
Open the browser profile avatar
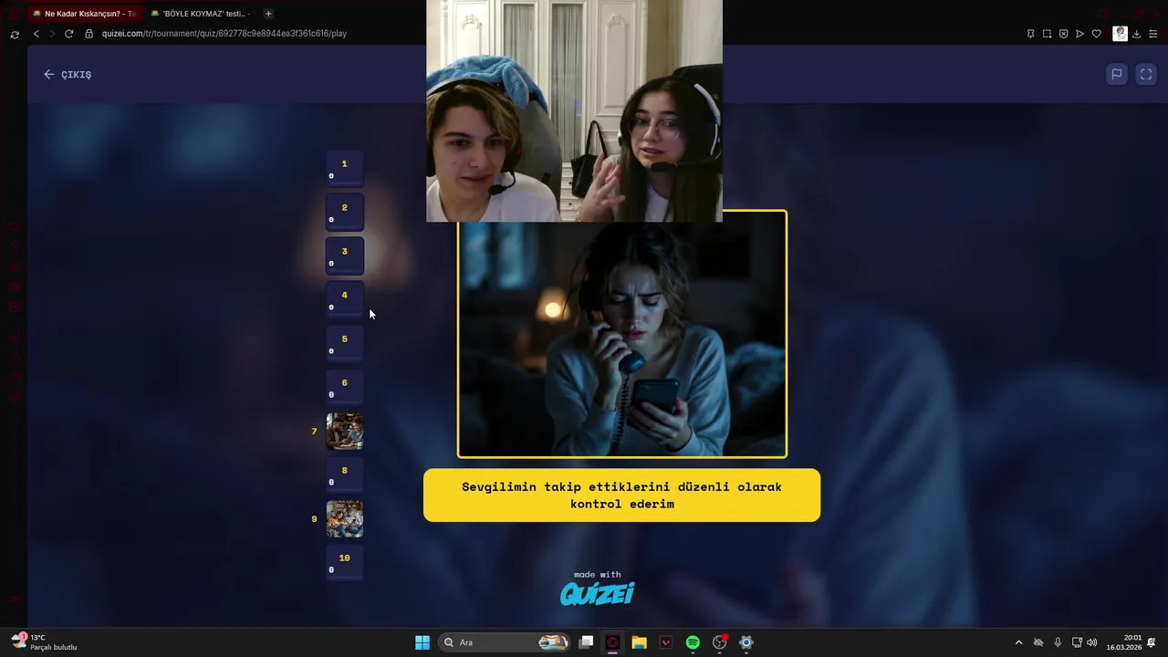coord(1120,34)
